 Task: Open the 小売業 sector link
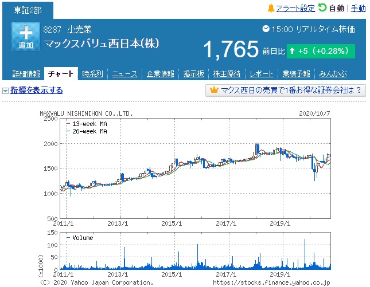[x=79, y=29]
